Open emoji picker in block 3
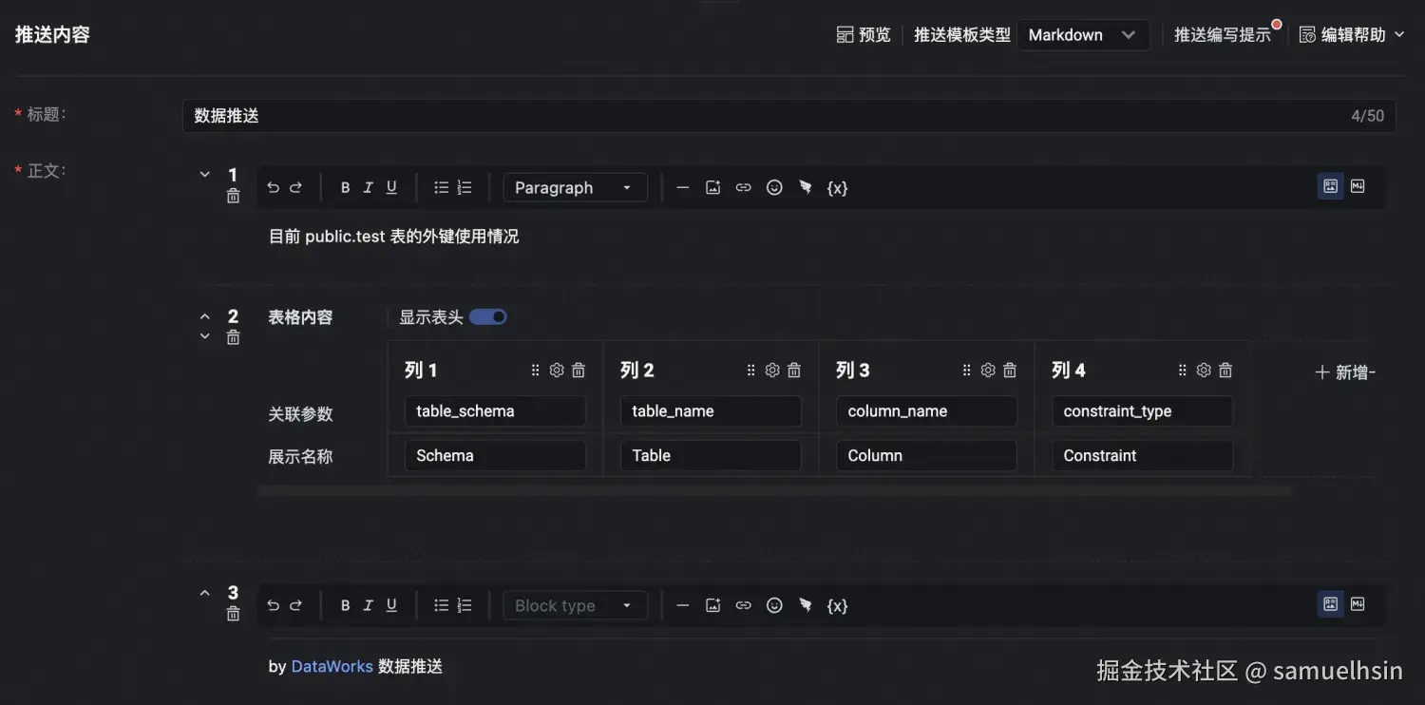The height and width of the screenshot is (705, 1425). pyautogui.click(x=774, y=605)
